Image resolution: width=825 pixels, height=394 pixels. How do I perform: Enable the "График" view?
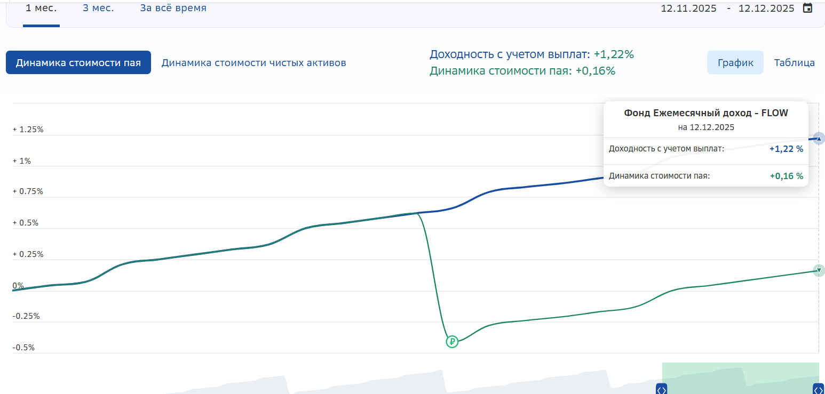point(735,62)
